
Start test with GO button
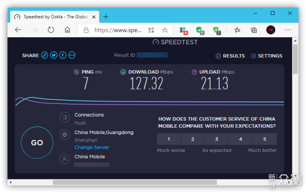37,143
